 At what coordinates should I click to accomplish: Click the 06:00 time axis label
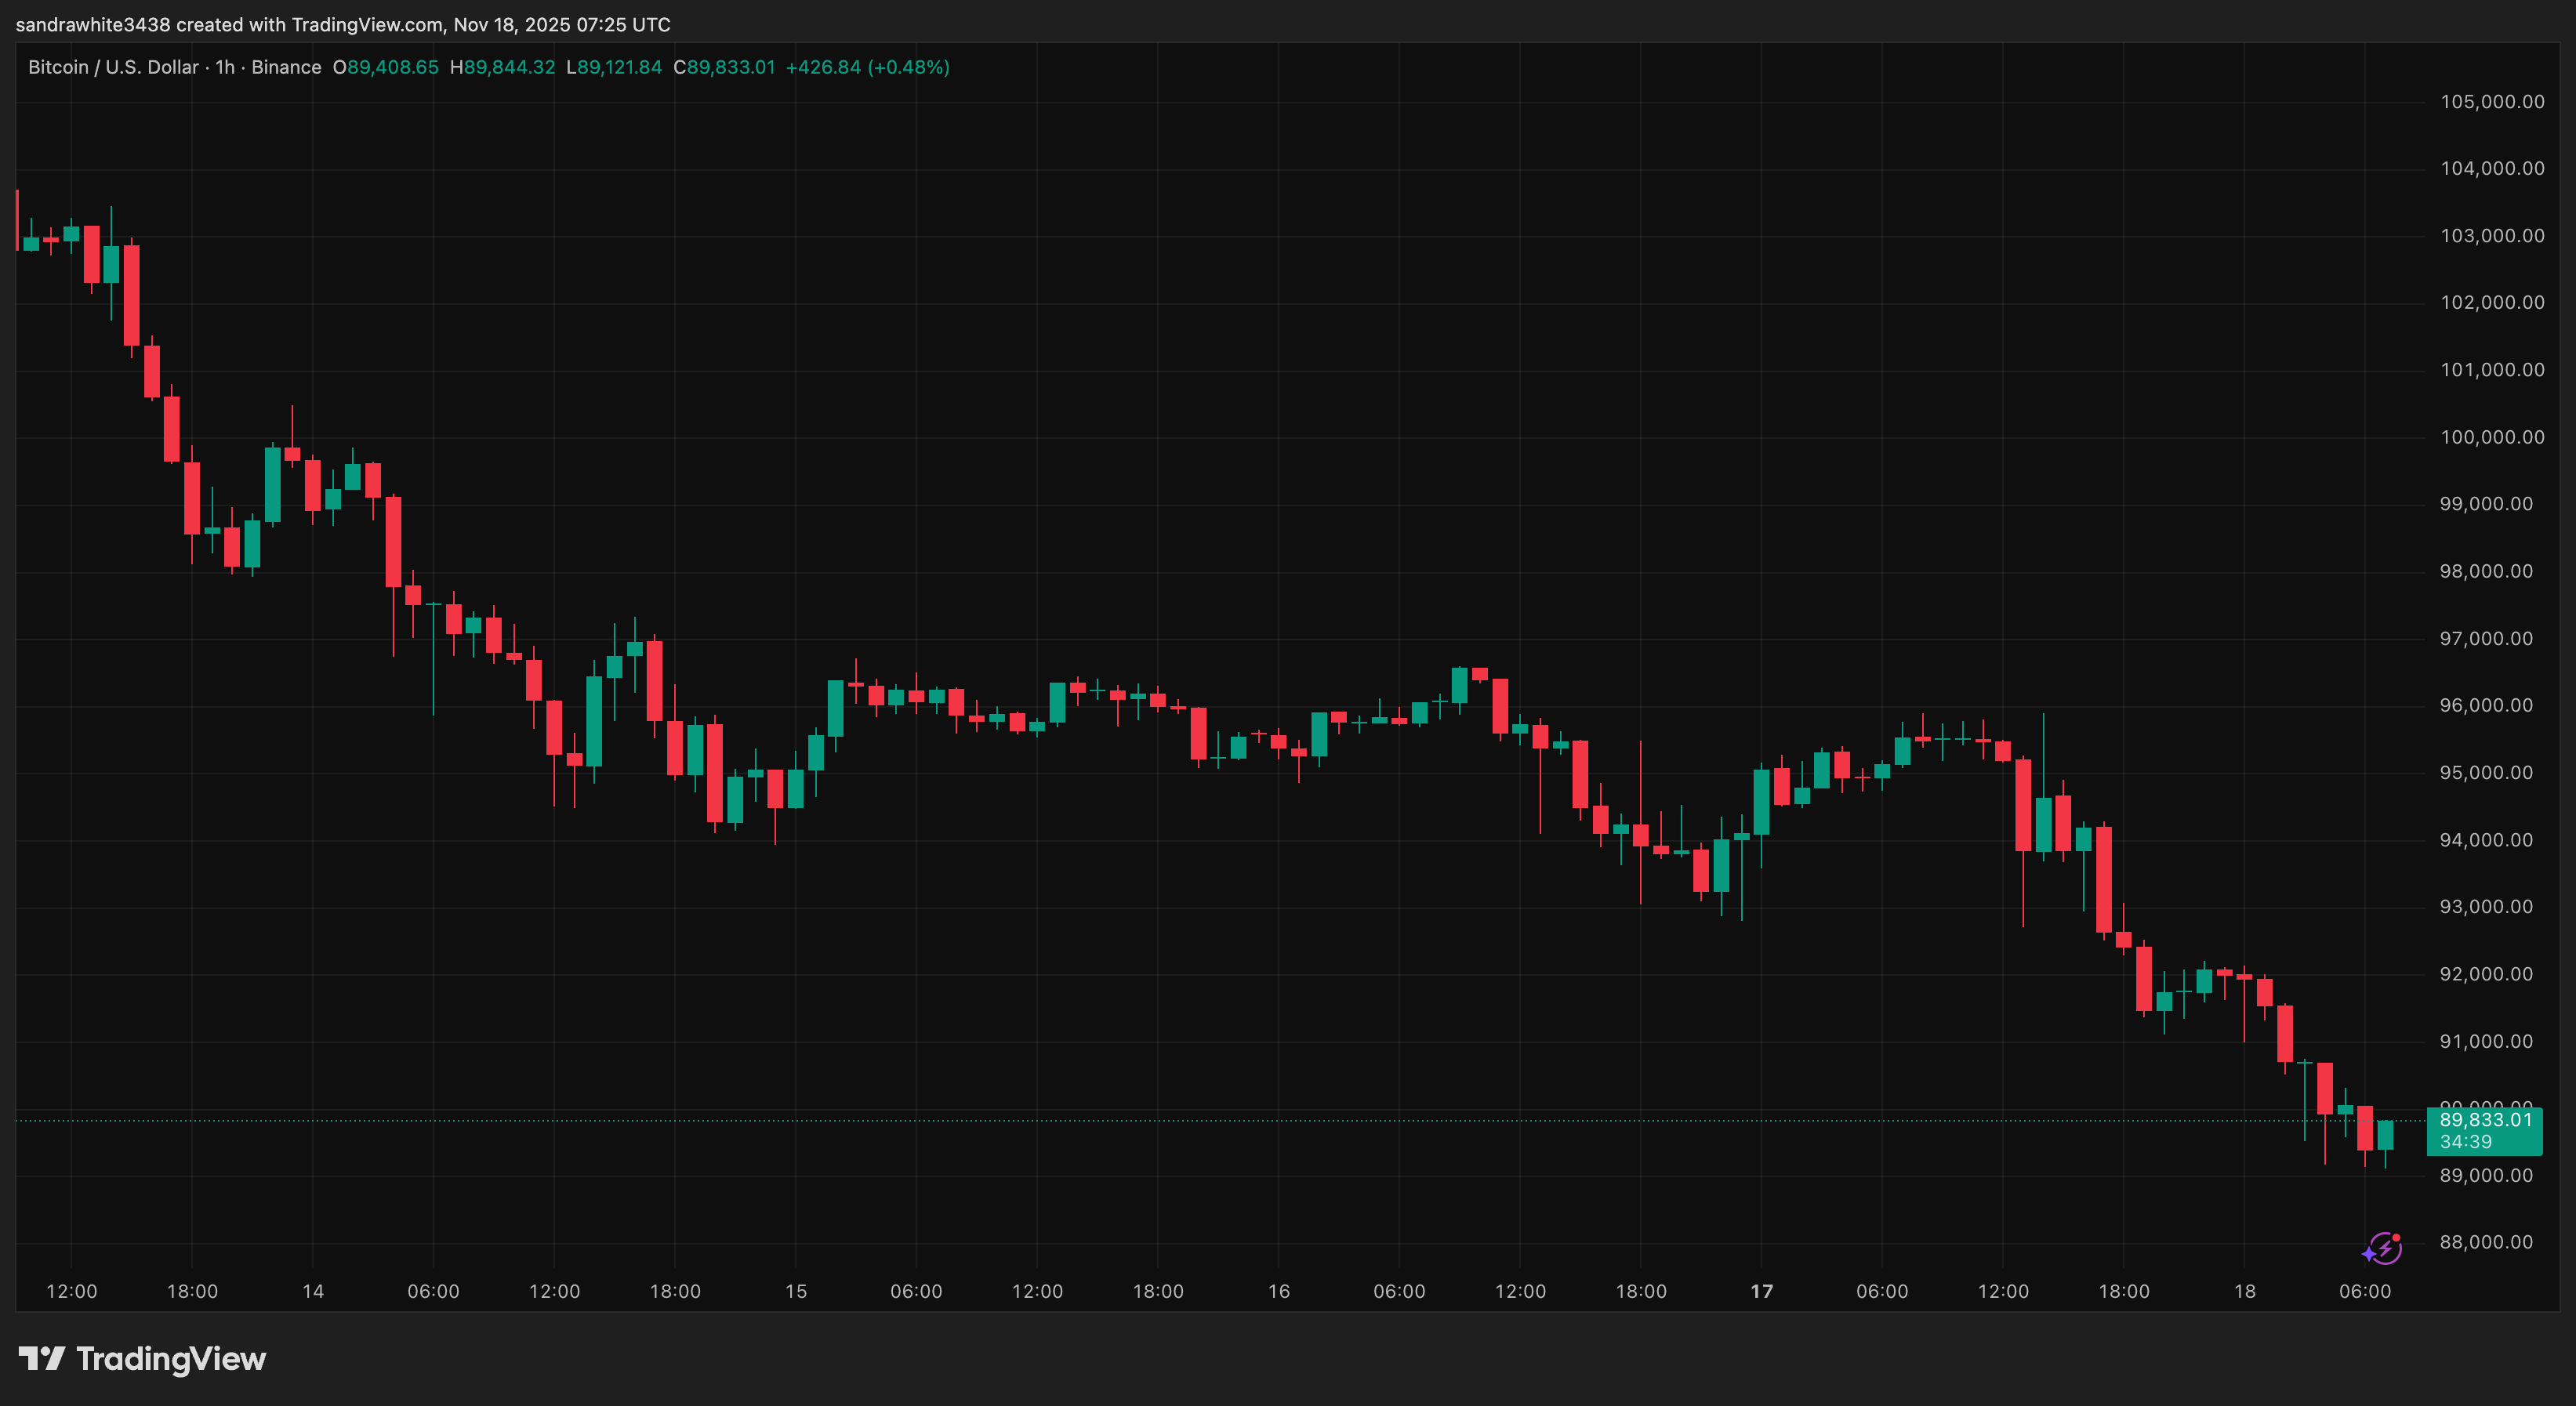pos(2367,1290)
